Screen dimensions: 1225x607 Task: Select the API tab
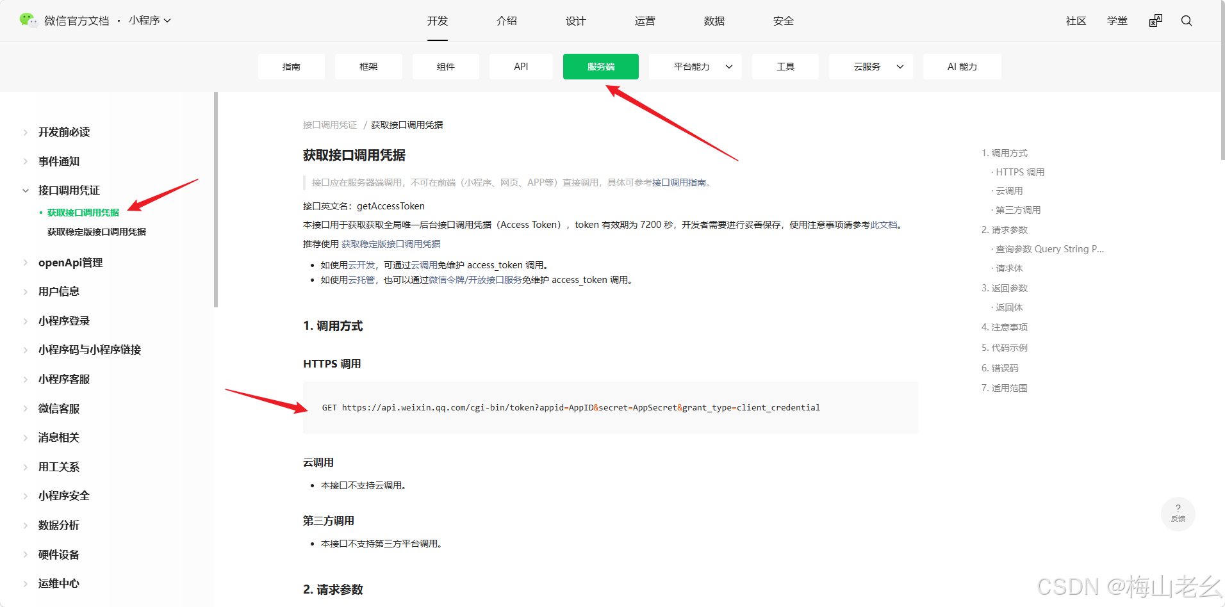[521, 67]
